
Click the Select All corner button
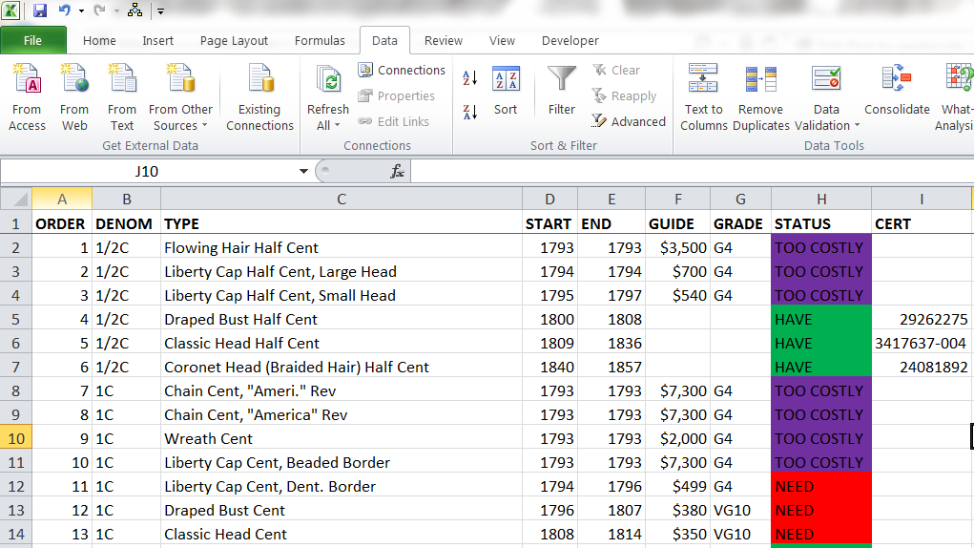tap(17, 199)
